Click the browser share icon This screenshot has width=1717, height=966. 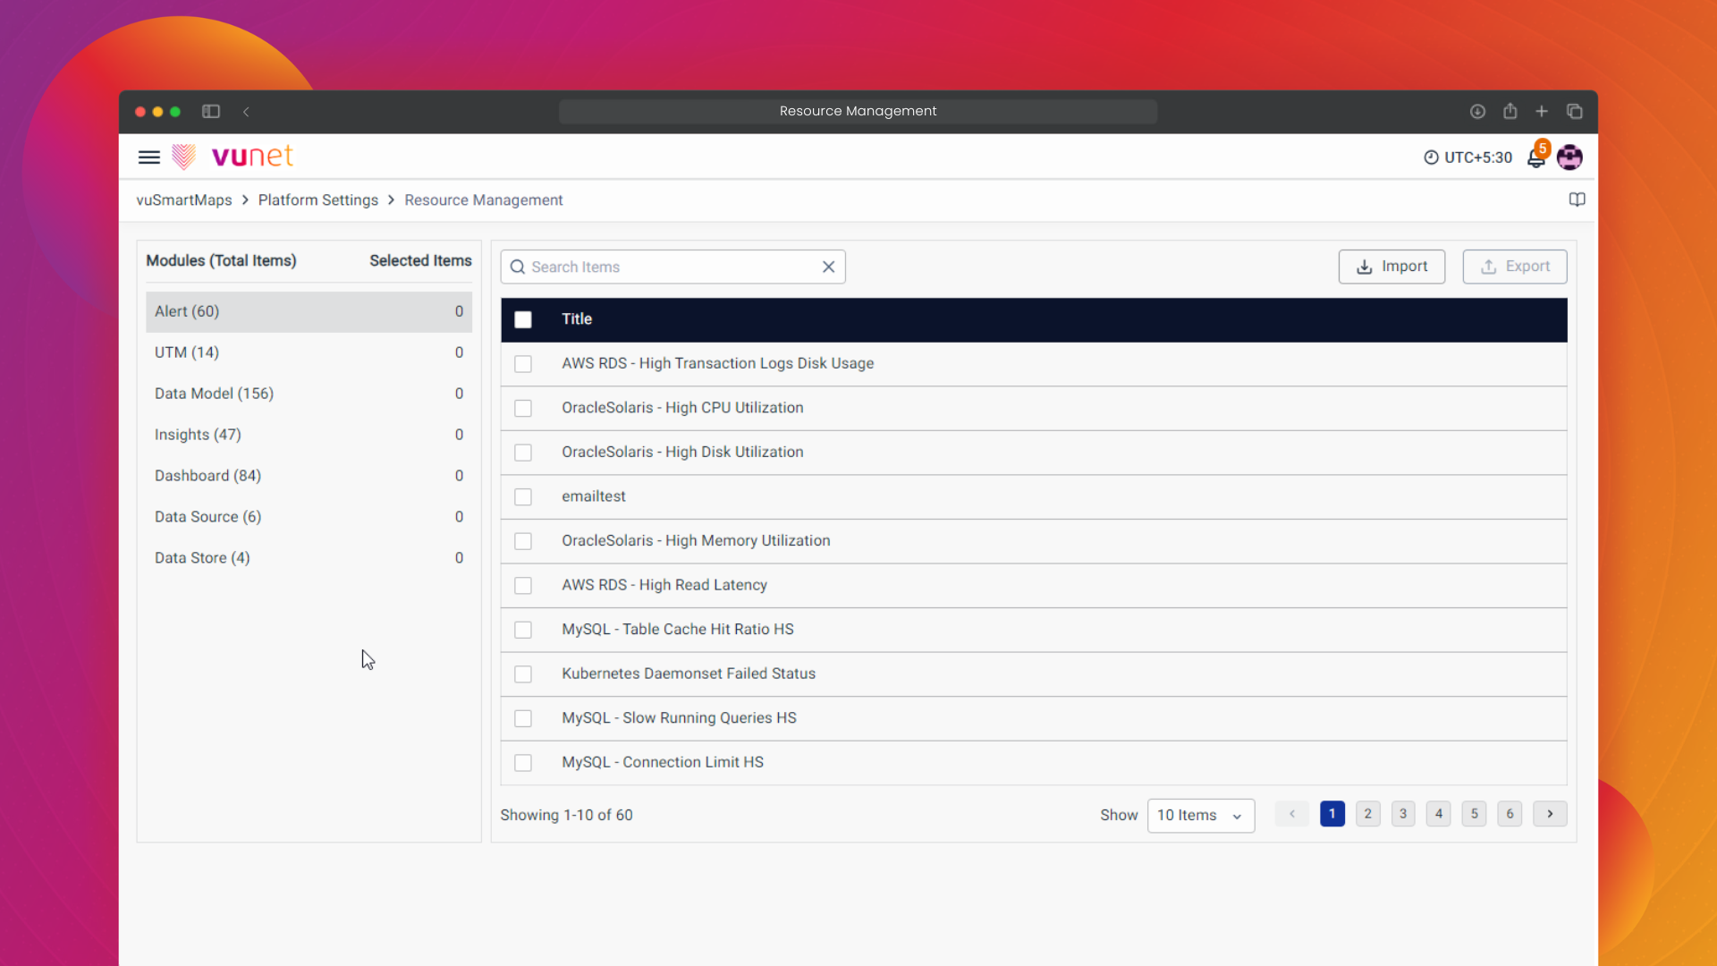tap(1510, 112)
